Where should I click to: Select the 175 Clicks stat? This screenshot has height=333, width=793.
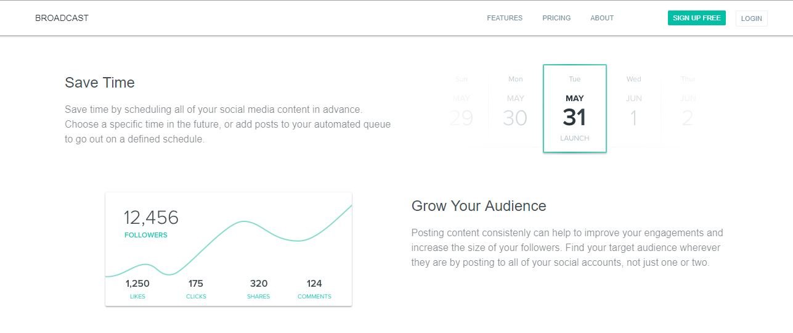(x=196, y=289)
